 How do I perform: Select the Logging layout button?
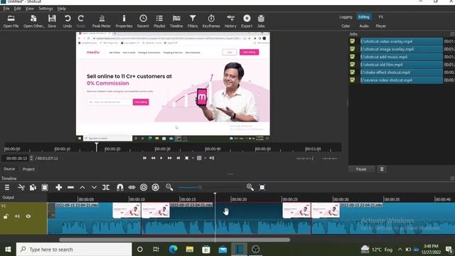(346, 17)
